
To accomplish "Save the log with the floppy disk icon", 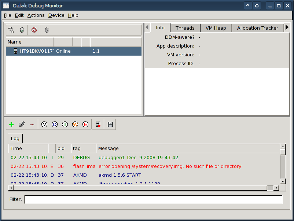I will tap(110, 124).
